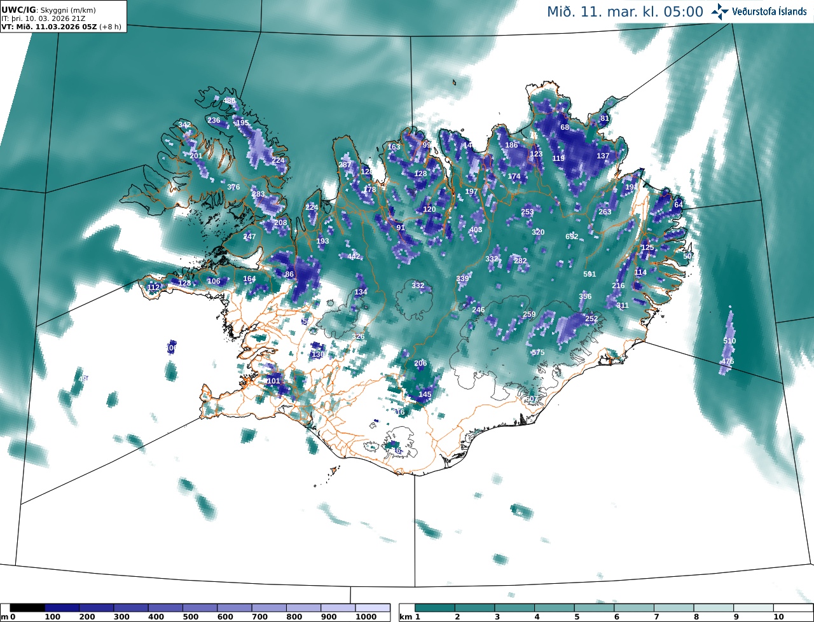The height and width of the screenshot is (622, 814).
Task: Click the black 0–100 m legend swatch
Action: click(x=27, y=608)
